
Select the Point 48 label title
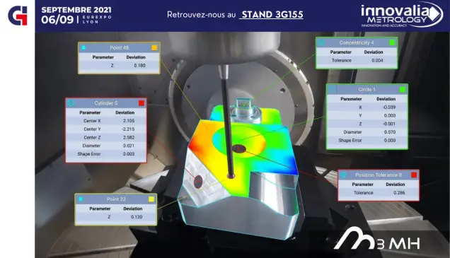coord(119,47)
